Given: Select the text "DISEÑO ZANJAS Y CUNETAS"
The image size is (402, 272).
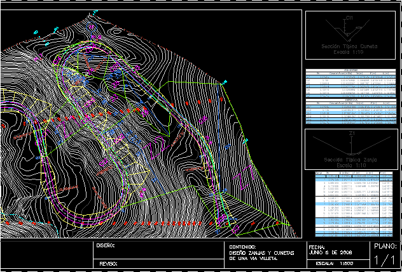Looking at the screenshot, I should click(x=261, y=253).
